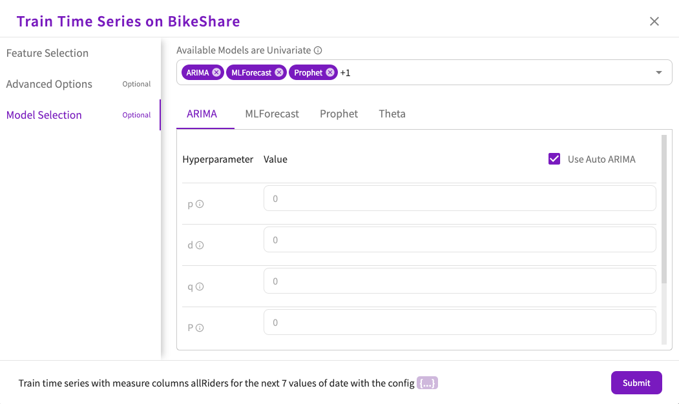This screenshot has height=404, width=679.
Task: Click the Use Auto ARIMA label
Action: (601, 159)
